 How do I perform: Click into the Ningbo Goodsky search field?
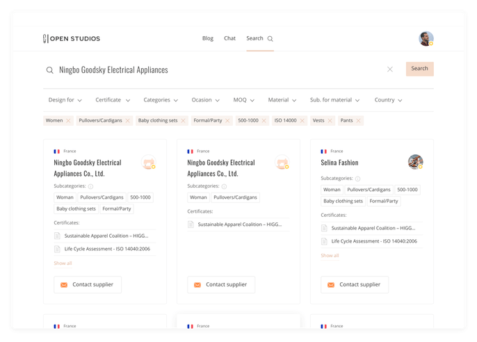pyautogui.click(x=219, y=70)
